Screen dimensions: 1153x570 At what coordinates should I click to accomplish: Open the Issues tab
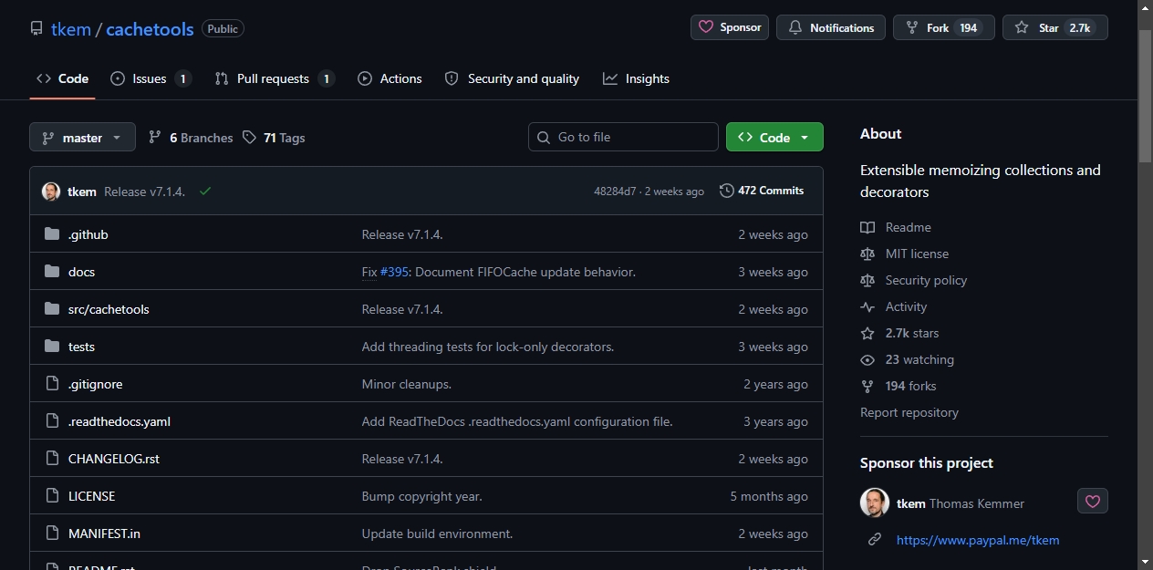coord(151,78)
